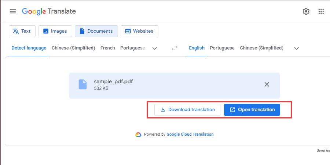The height and width of the screenshot is (165, 330).
Task: Click the document file icon
Action: tap(82, 84)
